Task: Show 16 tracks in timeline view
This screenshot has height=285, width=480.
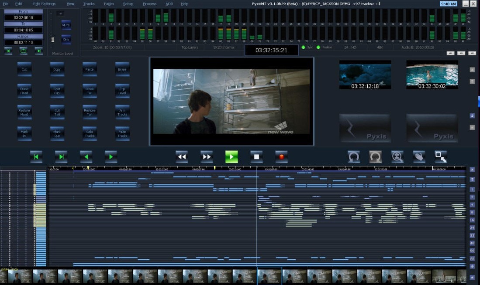Action: [x=472, y=220]
